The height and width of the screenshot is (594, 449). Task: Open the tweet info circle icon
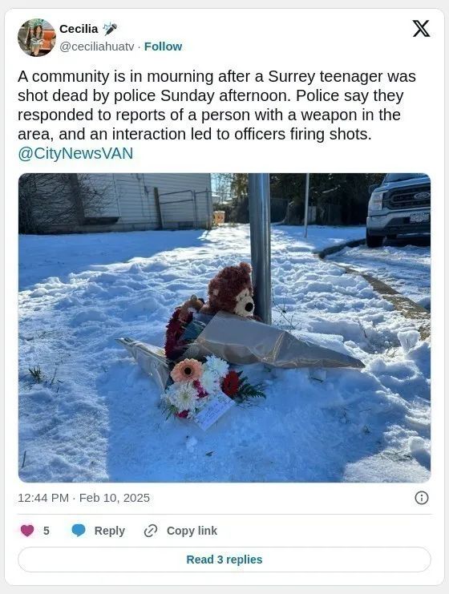tap(422, 497)
